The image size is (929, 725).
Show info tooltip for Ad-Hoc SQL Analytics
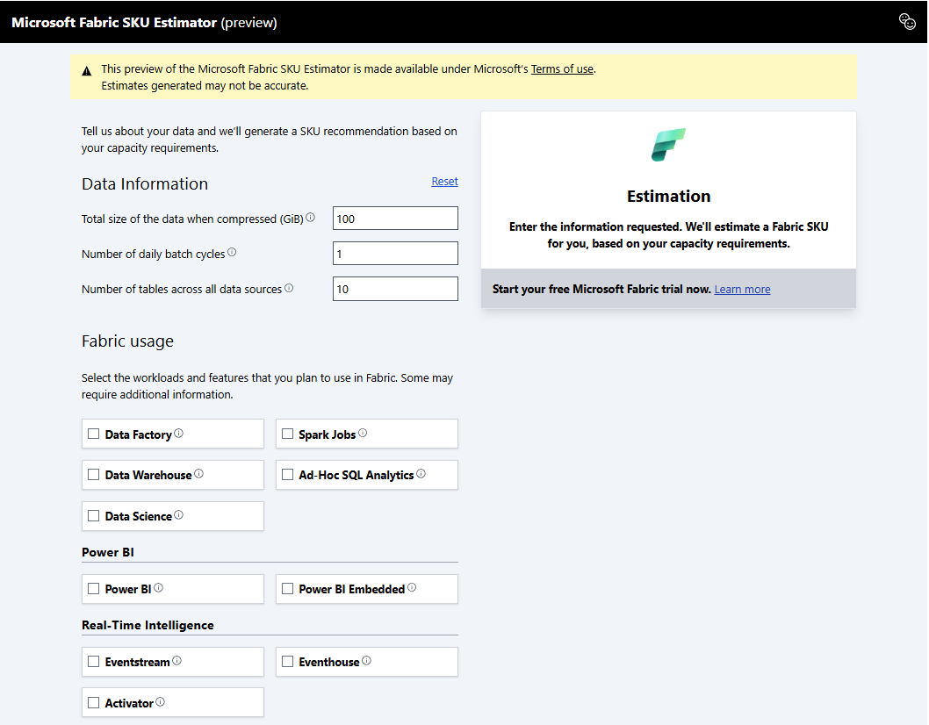coord(421,473)
